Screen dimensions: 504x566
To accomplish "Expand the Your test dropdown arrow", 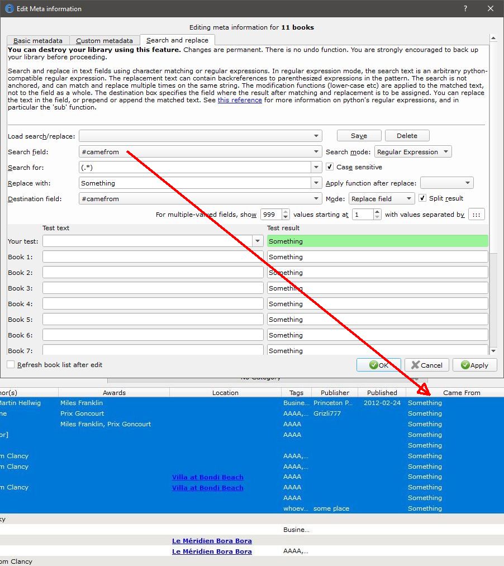I will (x=258, y=241).
